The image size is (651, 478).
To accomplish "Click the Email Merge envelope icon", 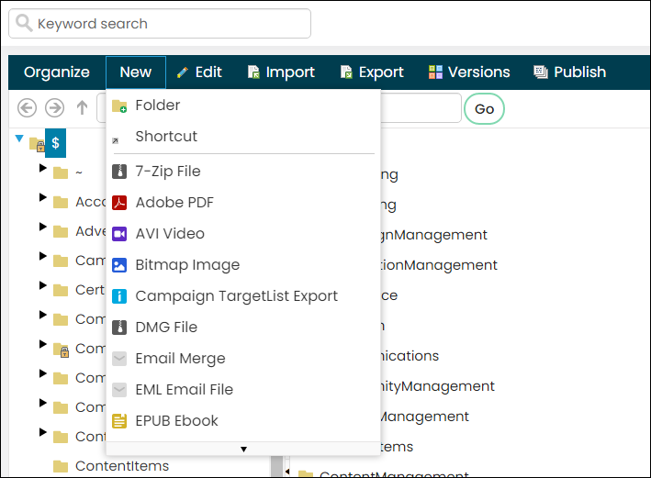I will (119, 359).
